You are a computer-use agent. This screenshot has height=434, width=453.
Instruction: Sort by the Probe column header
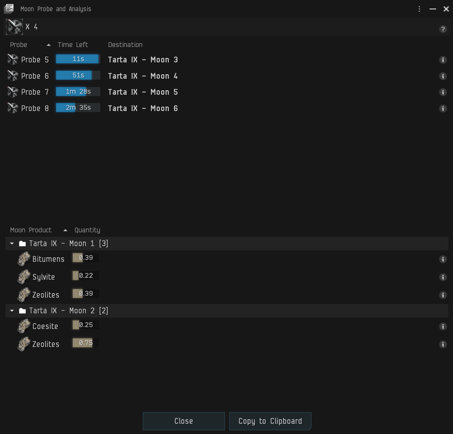[x=19, y=45]
